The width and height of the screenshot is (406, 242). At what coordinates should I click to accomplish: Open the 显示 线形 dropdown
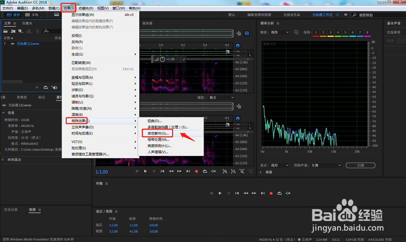(279, 165)
